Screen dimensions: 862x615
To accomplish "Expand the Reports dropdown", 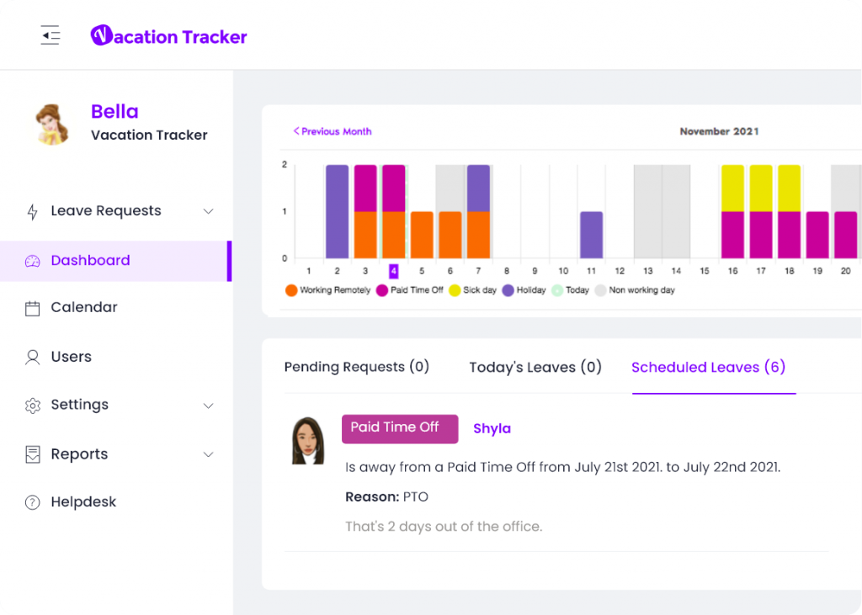I will [x=208, y=454].
